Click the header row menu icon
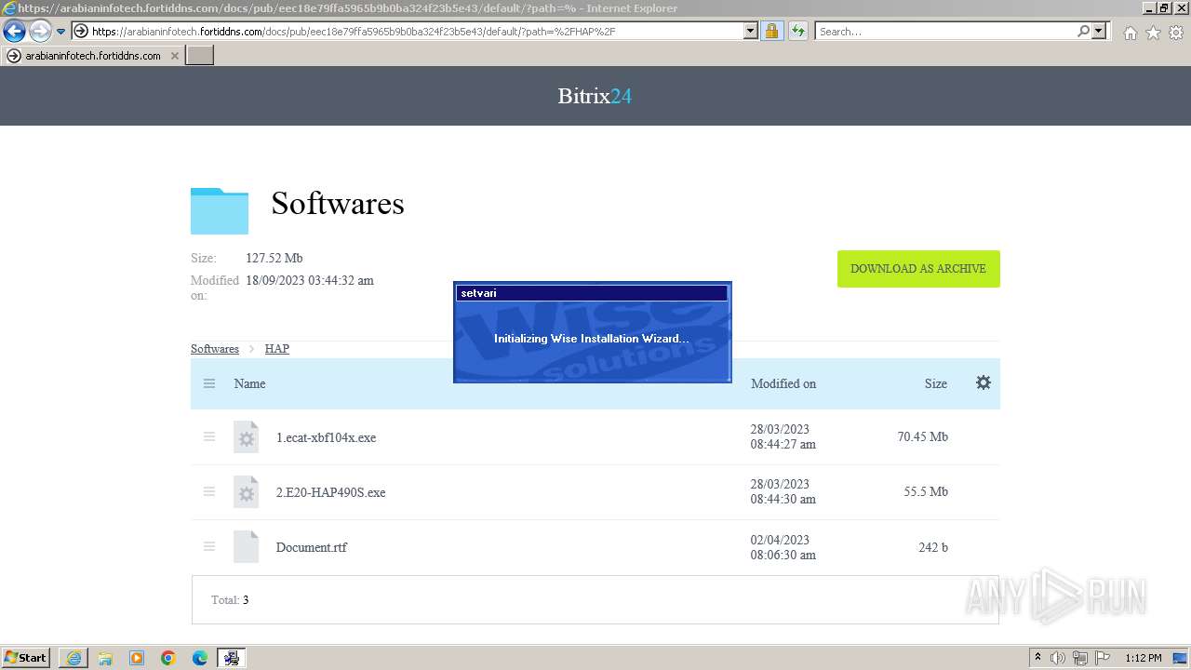The image size is (1191, 670). [x=209, y=383]
